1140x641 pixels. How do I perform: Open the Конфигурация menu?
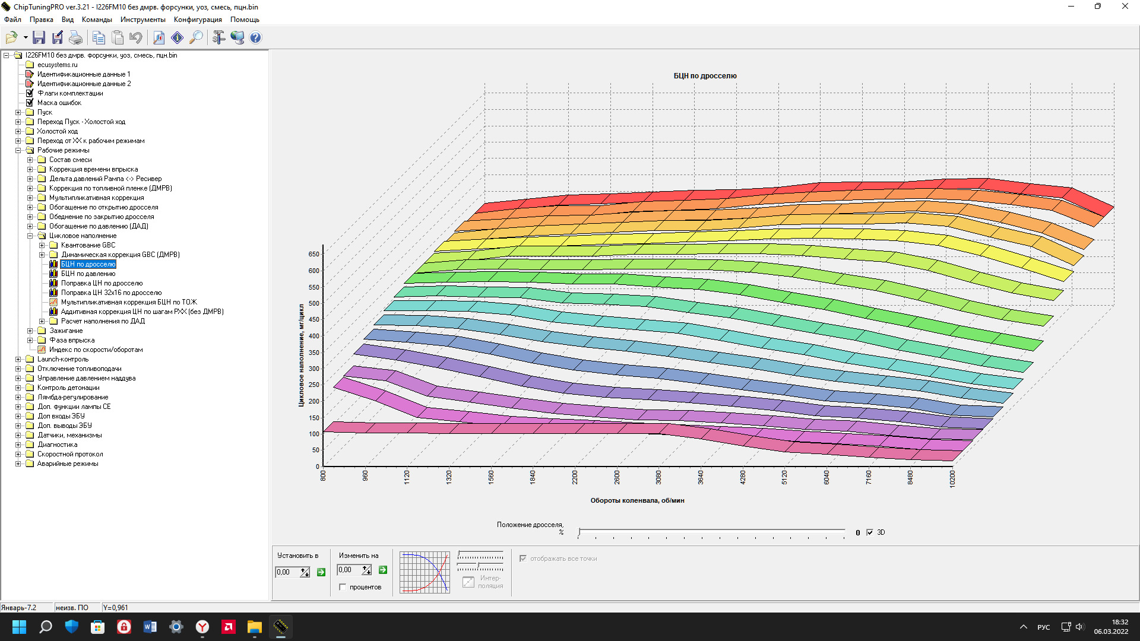198,20
